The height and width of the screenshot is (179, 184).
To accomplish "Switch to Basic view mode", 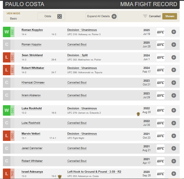I will pyautogui.click(x=13, y=19).
